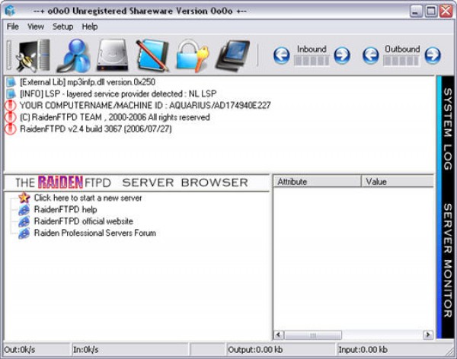
Task: Click the right arrow beside Outbound
Action: click(x=432, y=55)
